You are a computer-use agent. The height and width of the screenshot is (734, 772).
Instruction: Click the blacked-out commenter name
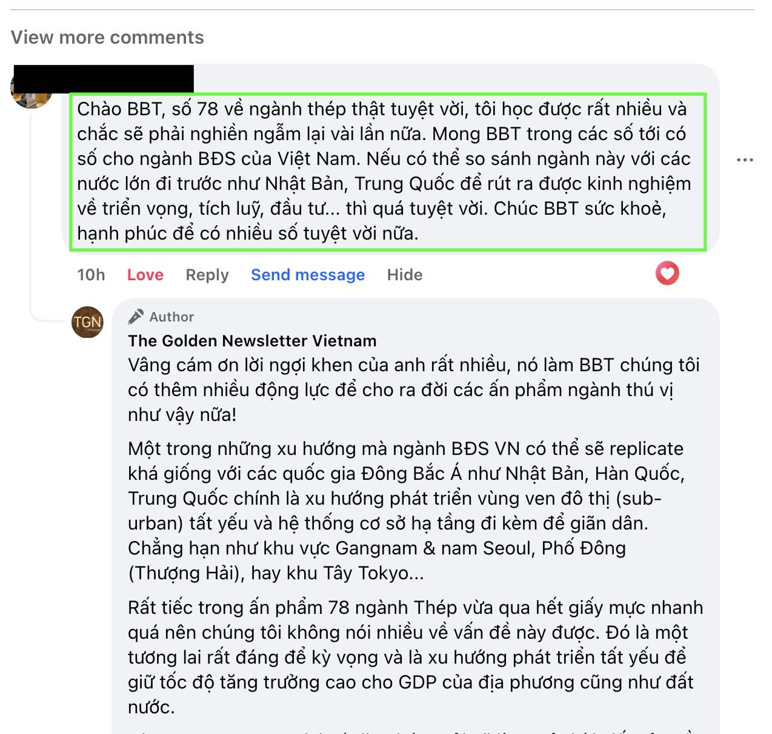104,79
